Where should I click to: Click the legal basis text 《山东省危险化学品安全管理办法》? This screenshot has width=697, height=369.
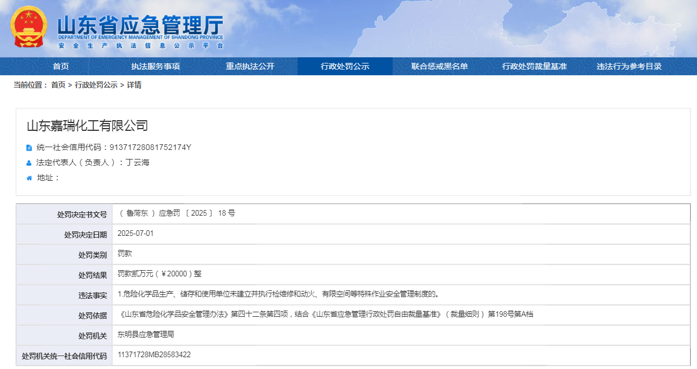(174, 315)
